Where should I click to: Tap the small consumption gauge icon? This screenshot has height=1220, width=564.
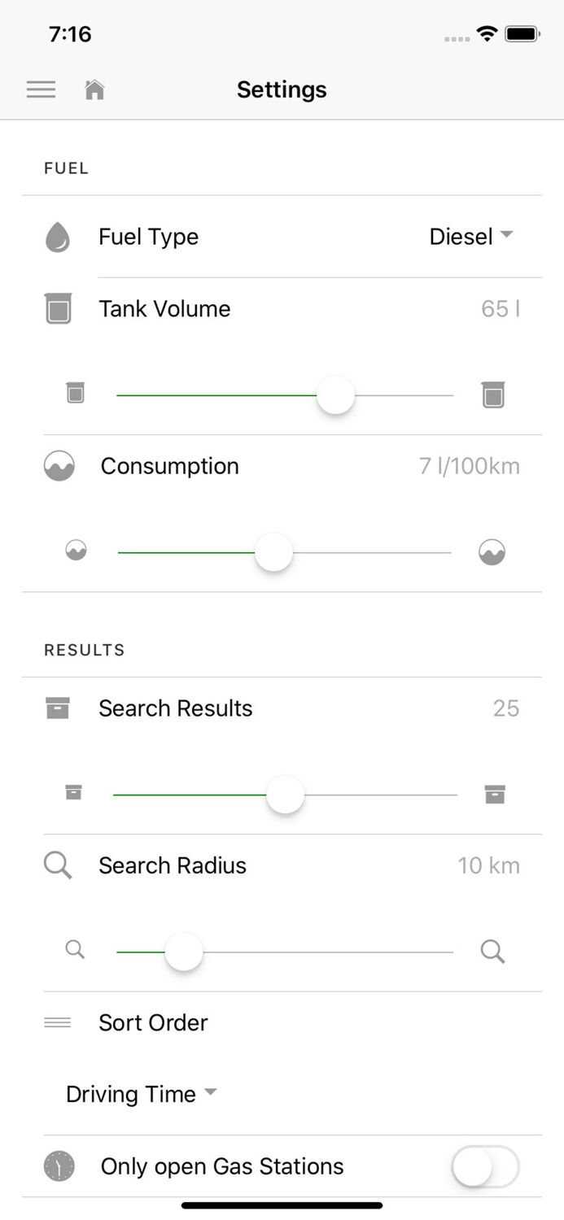pyautogui.click(x=76, y=551)
